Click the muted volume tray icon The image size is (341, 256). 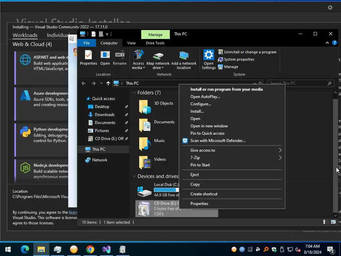[x=298, y=249]
